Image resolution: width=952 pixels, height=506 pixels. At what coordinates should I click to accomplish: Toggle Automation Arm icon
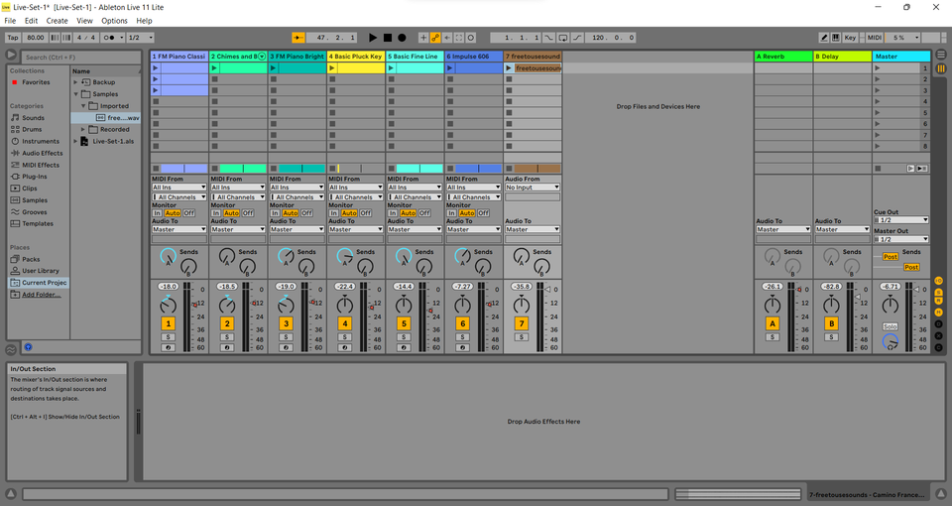435,38
